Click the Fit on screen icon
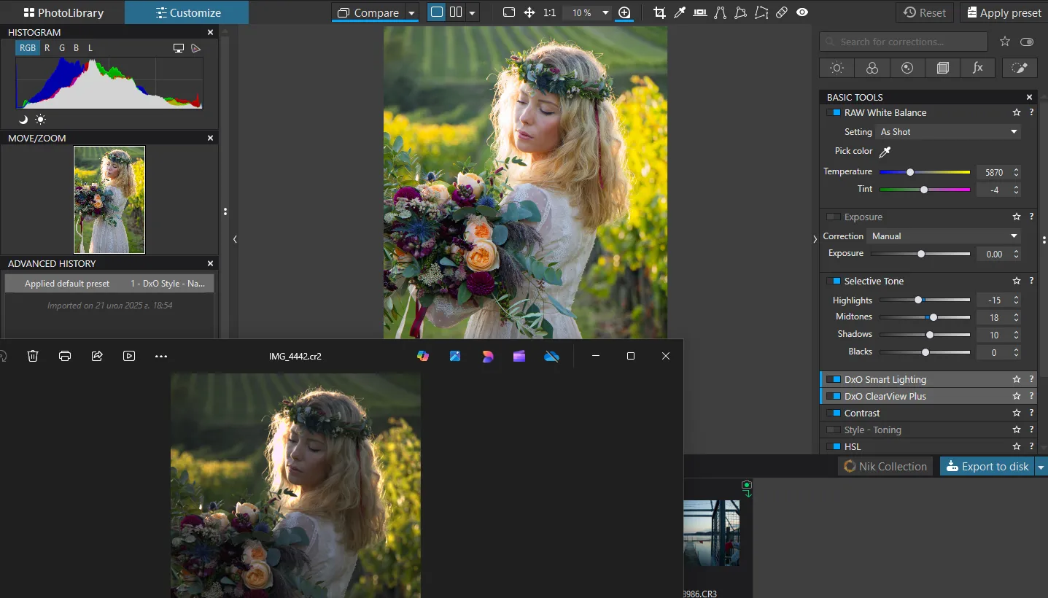The height and width of the screenshot is (598, 1048). pyautogui.click(x=509, y=12)
